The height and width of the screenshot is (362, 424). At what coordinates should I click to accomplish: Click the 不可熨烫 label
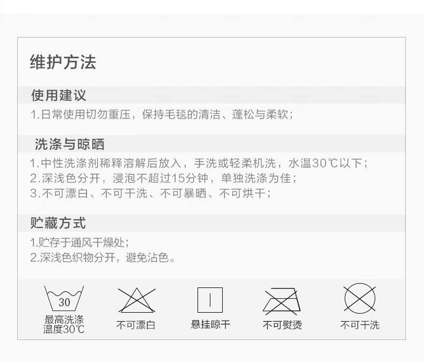[x=282, y=324]
